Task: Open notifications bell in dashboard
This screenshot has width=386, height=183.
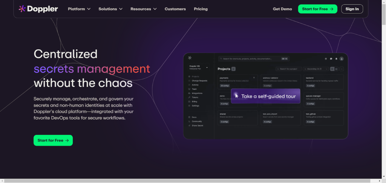Action: coord(336,59)
